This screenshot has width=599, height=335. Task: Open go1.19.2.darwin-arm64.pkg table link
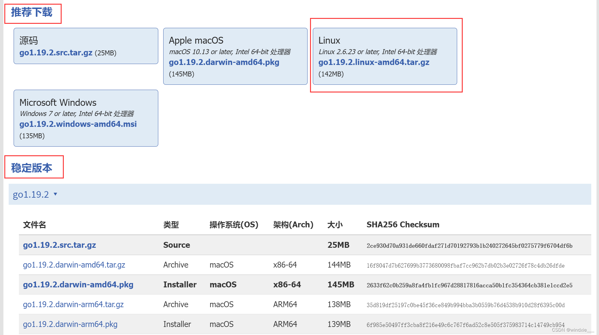point(70,324)
